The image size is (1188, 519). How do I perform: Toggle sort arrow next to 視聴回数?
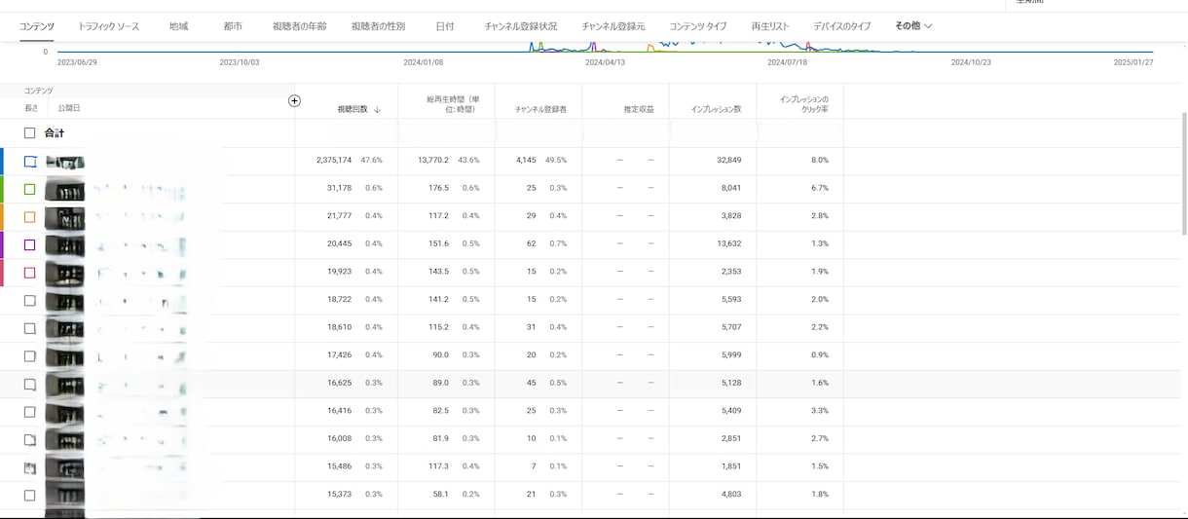pyautogui.click(x=377, y=109)
